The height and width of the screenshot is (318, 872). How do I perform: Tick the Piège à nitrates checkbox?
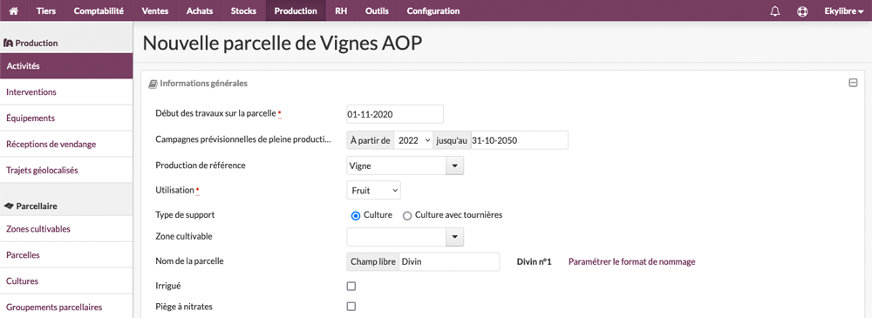tap(351, 307)
